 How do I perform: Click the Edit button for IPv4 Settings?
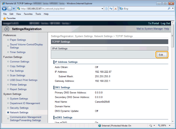coord(162,55)
